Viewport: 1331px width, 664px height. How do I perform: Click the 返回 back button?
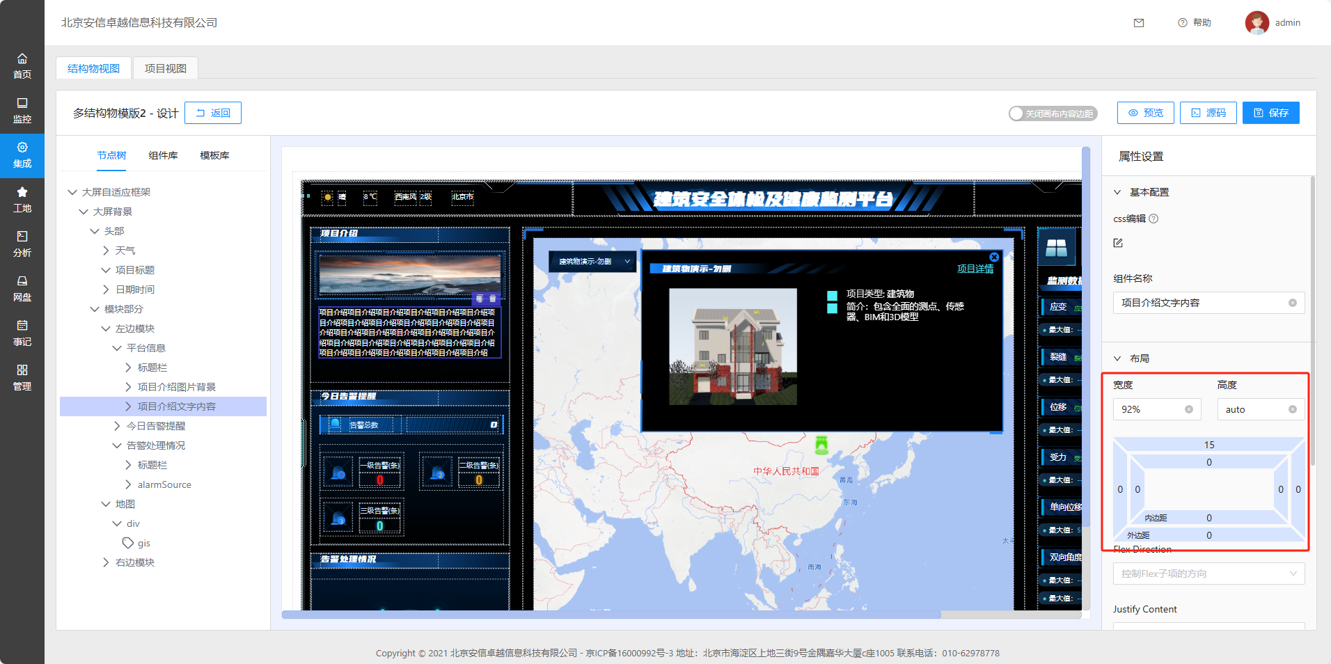(x=213, y=113)
